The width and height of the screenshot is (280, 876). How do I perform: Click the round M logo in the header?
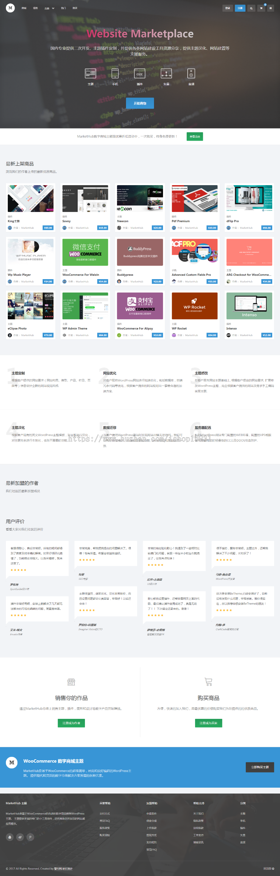pyautogui.click(x=10, y=8)
